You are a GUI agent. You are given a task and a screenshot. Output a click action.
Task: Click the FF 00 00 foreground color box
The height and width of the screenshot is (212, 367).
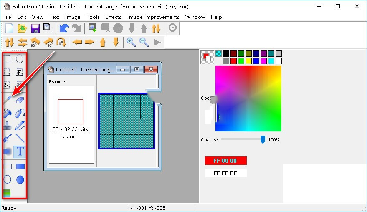click(x=225, y=161)
